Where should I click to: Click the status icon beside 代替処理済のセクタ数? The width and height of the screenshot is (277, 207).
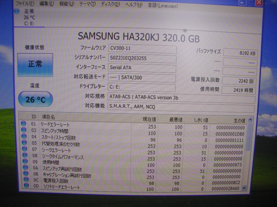tap(23, 143)
